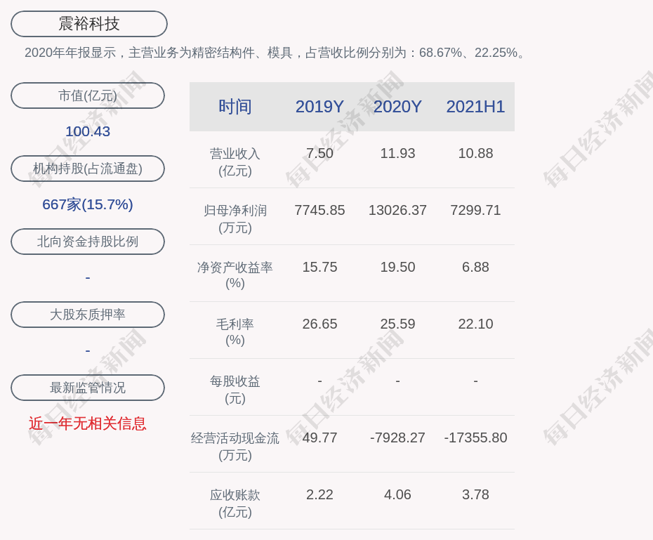
Task: Click the 2019Y column header
Action: point(320,107)
